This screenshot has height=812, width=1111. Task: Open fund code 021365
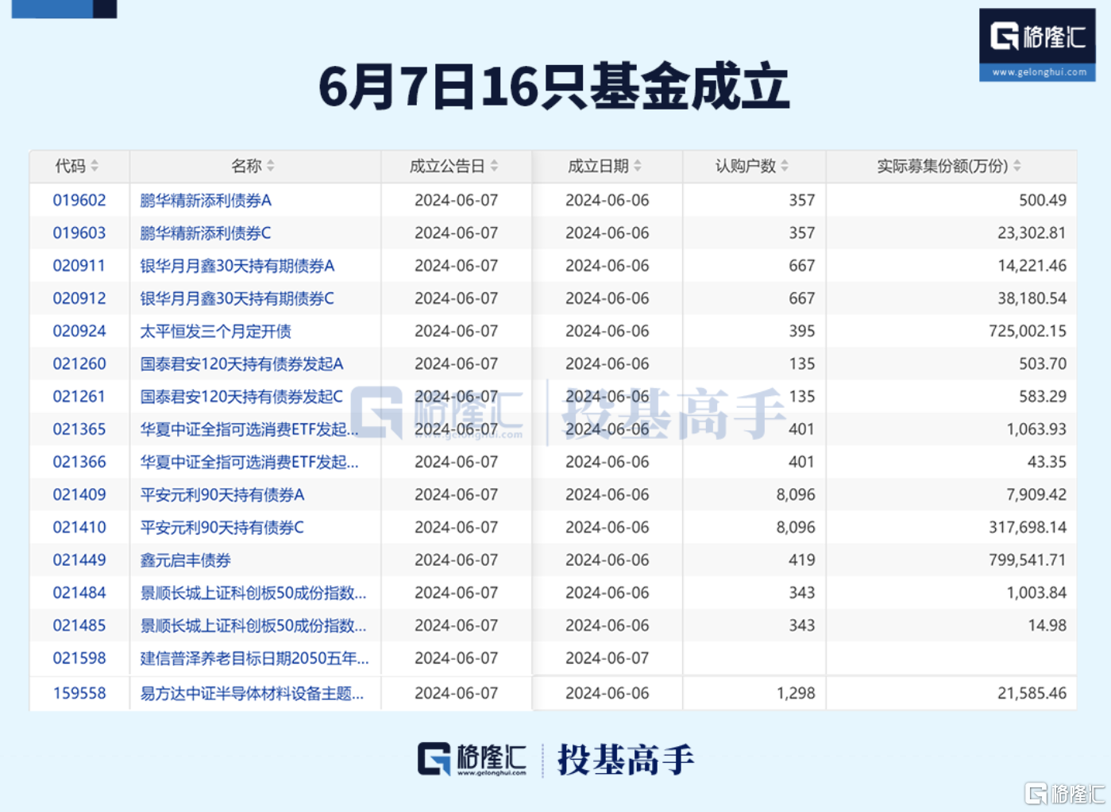click(x=79, y=429)
